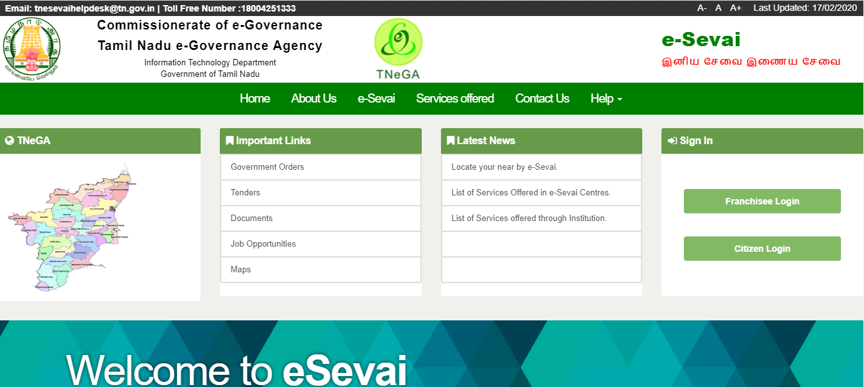Viewport: 864px width, 387px height.
Task: Click the globe icon beside TNeGA heading
Action: (10, 140)
